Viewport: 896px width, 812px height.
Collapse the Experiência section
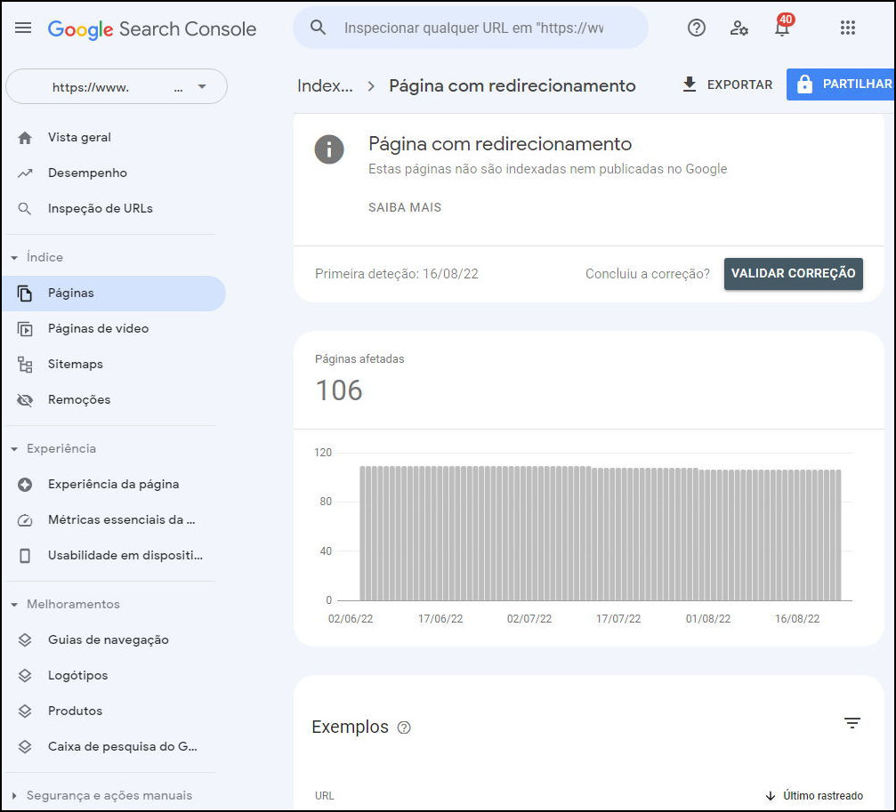(14, 449)
